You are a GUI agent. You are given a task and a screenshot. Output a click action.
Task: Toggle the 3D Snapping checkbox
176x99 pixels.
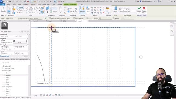point(74,18)
